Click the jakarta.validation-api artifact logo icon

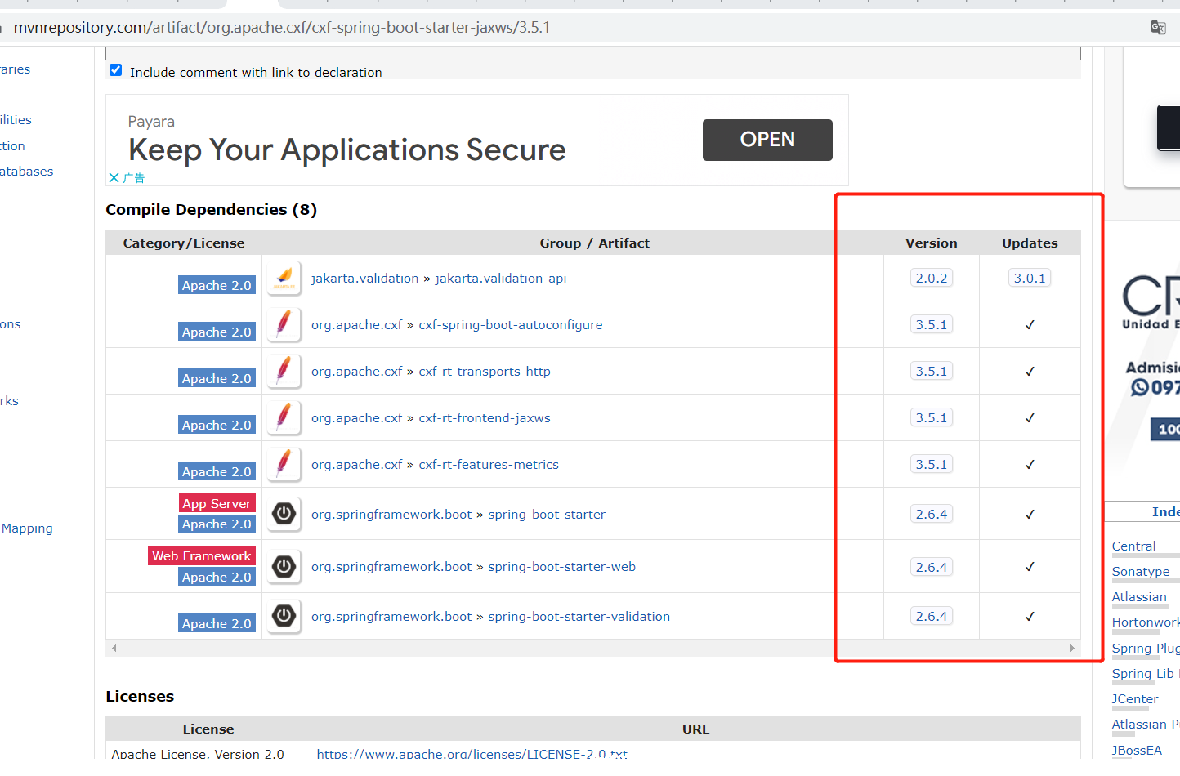tap(284, 278)
